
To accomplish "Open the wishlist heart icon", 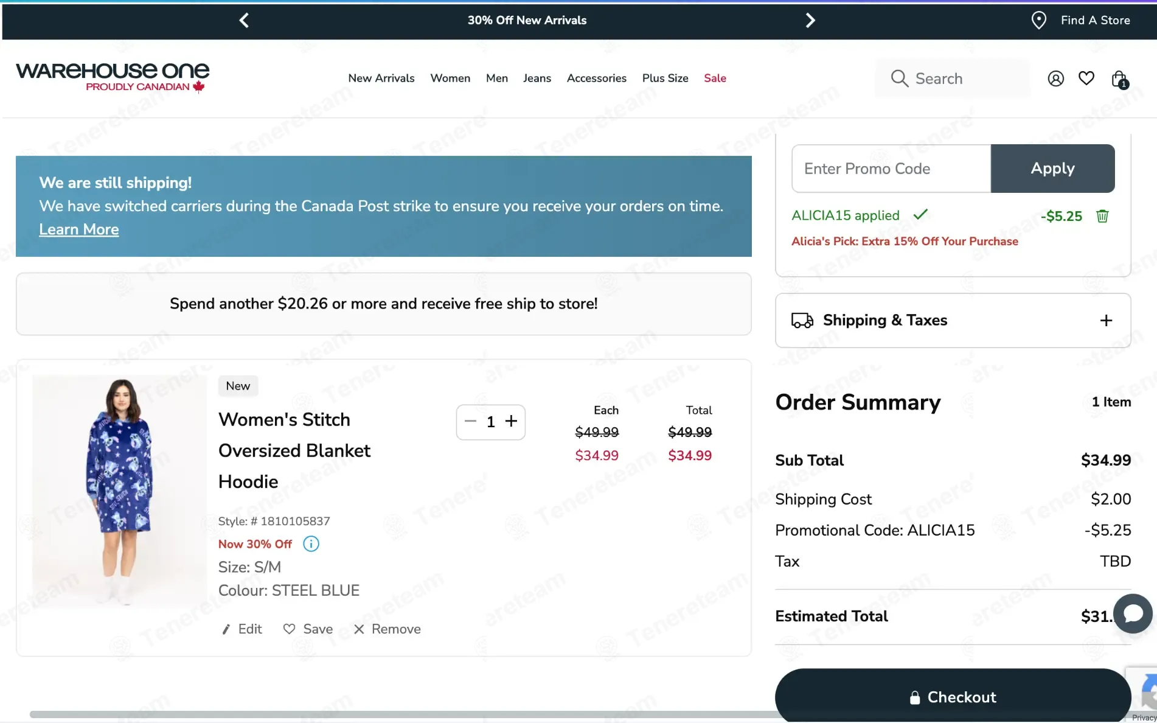I will pyautogui.click(x=1086, y=79).
